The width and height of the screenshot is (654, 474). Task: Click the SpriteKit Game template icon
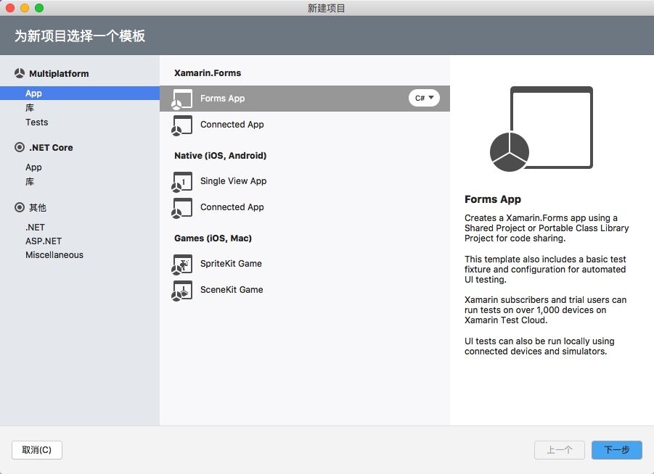point(182,265)
